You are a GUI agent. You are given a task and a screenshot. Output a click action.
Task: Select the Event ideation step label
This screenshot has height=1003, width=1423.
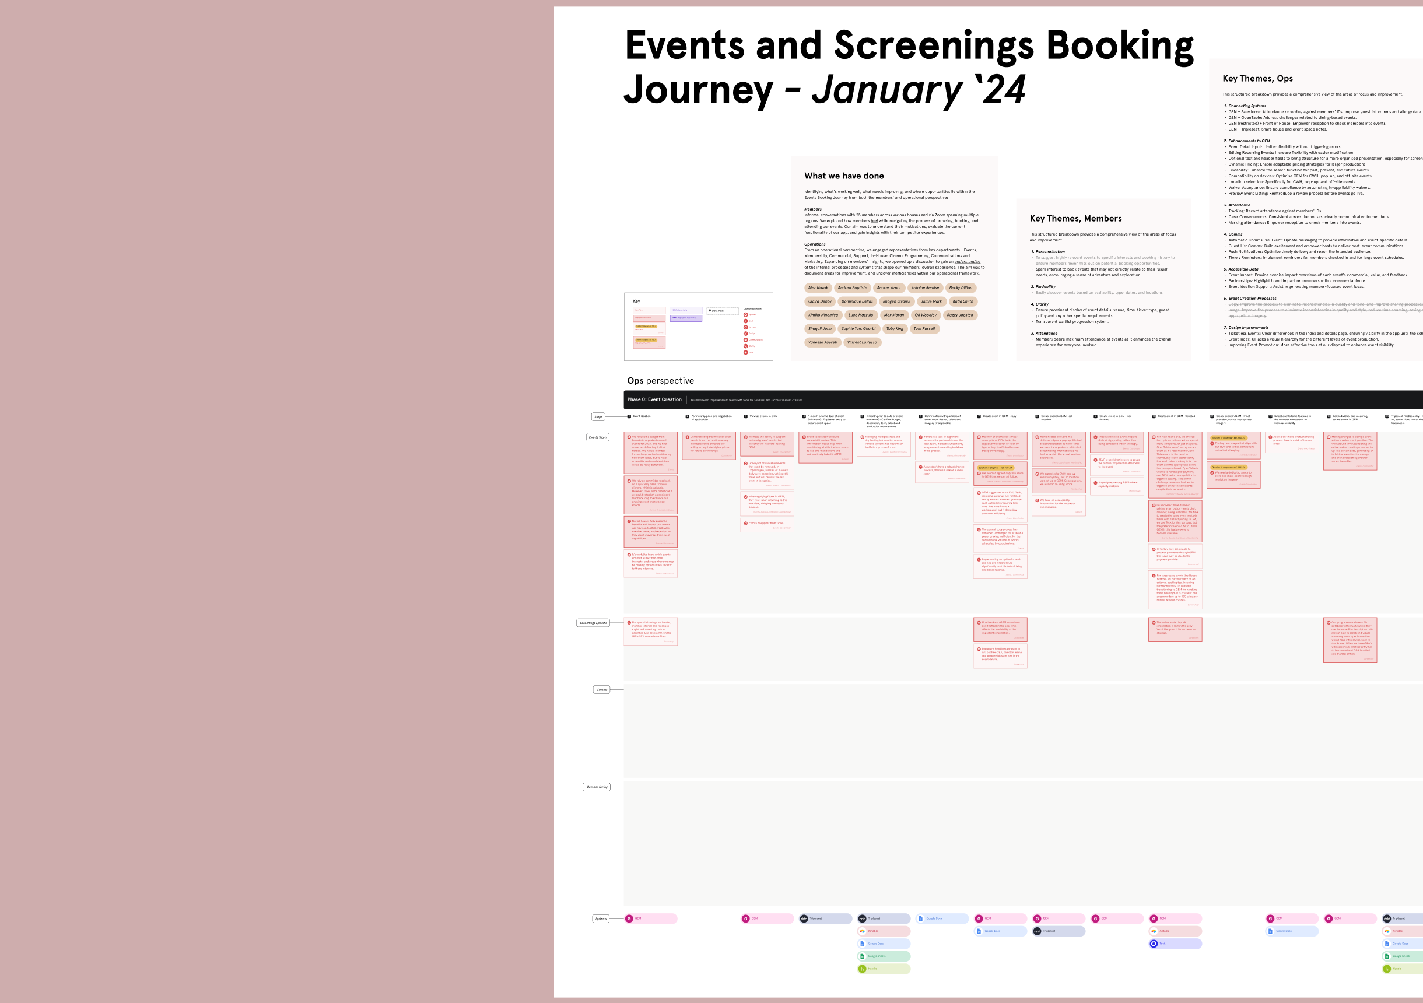642,416
